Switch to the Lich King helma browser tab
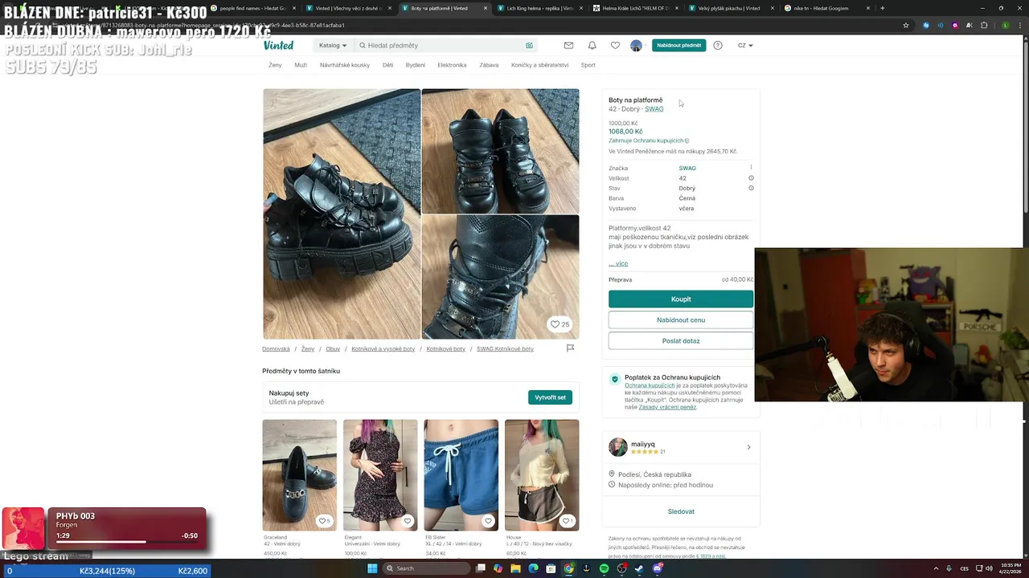Screen dimensions: 1029x578 [x=540, y=8]
